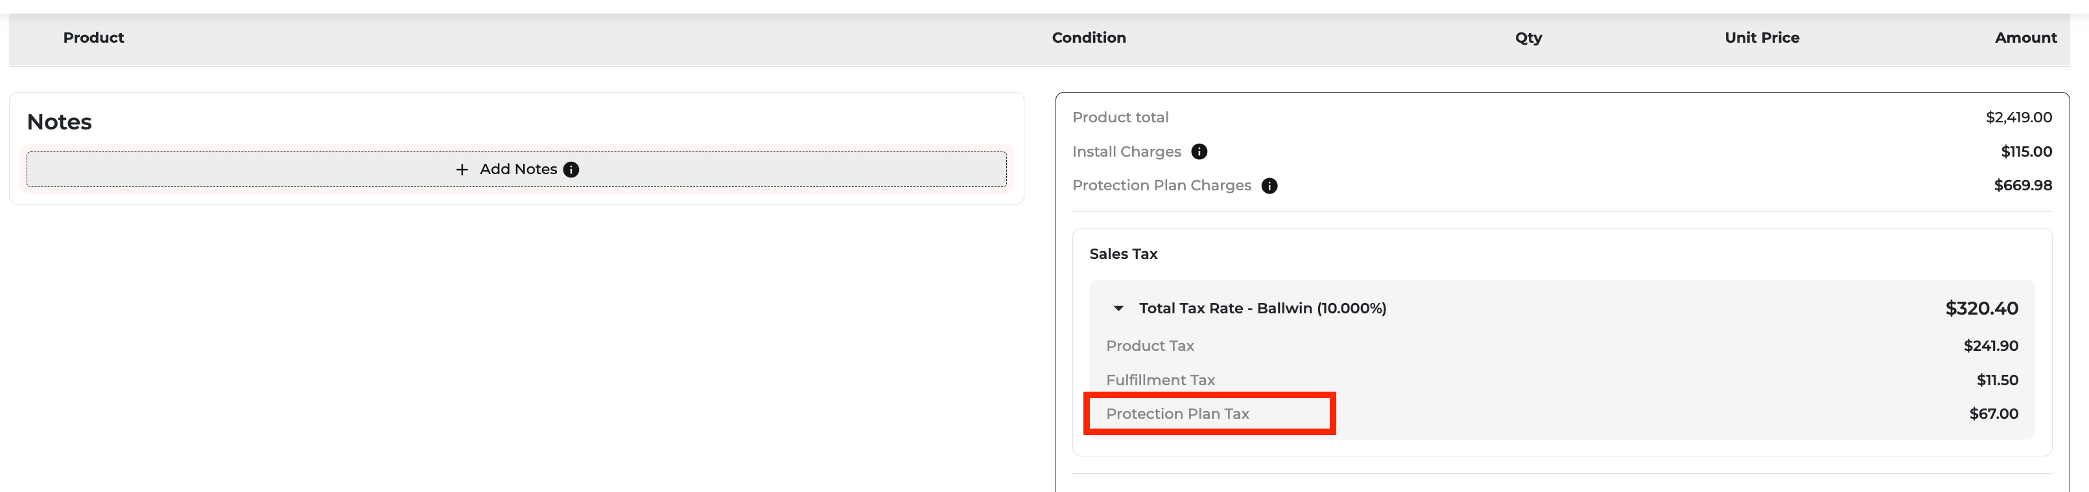Click the Amount column header
2089x492 pixels.
(x=2025, y=38)
